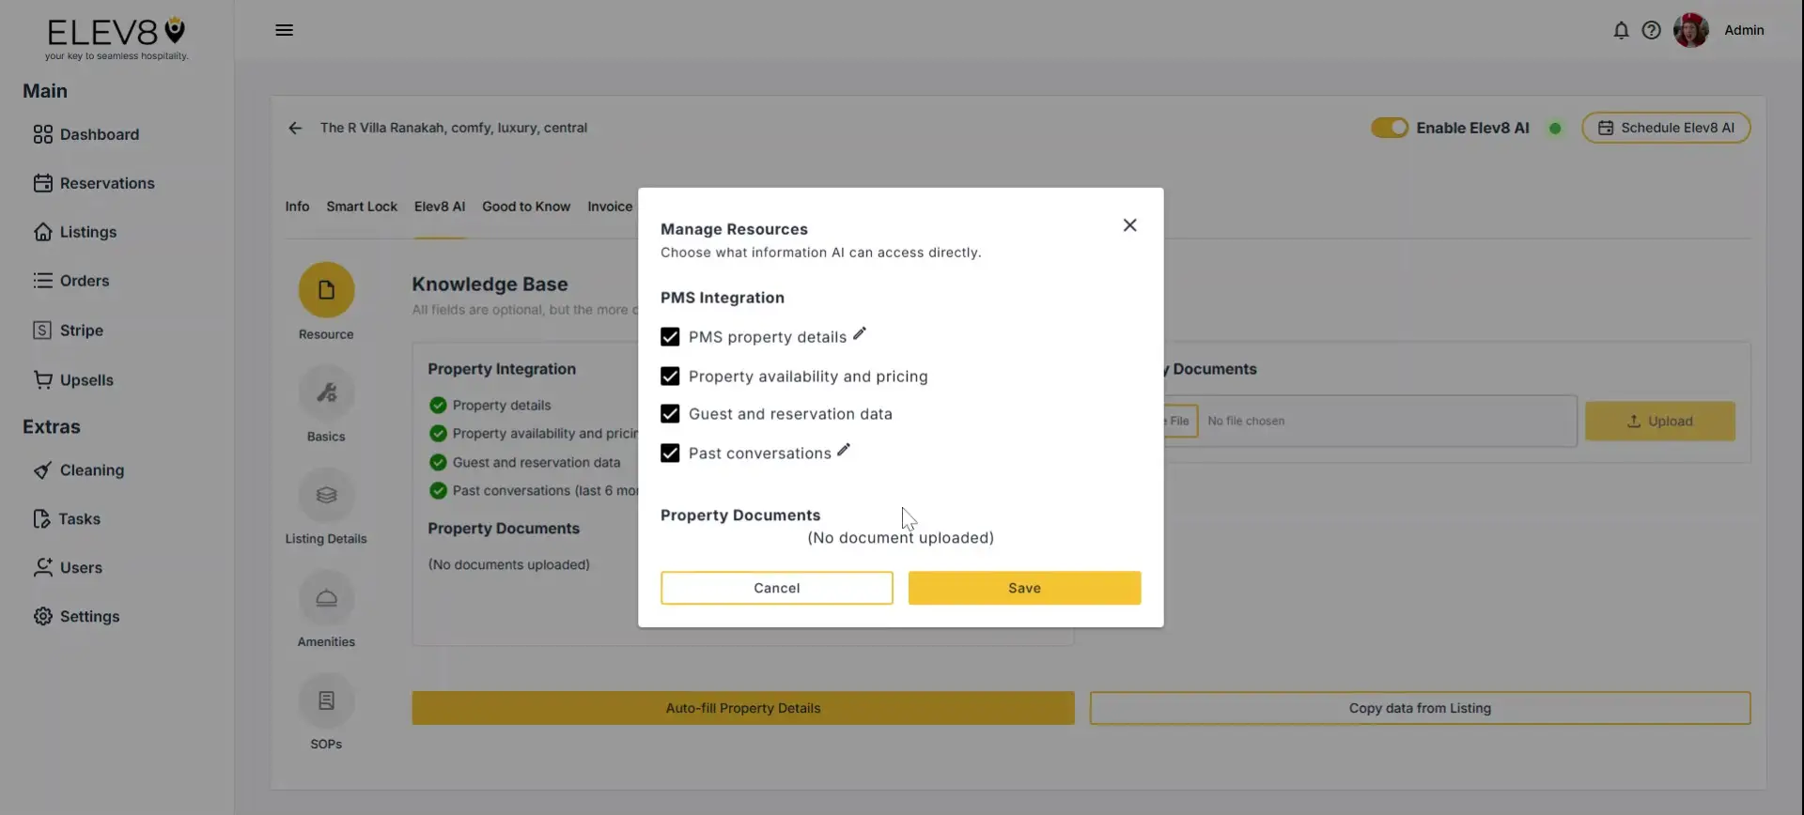The image size is (1804, 815).
Task: Open Settings in the sidebar
Action: pyautogui.click(x=77, y=617)
